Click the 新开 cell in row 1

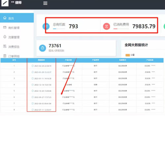(95, 66)
